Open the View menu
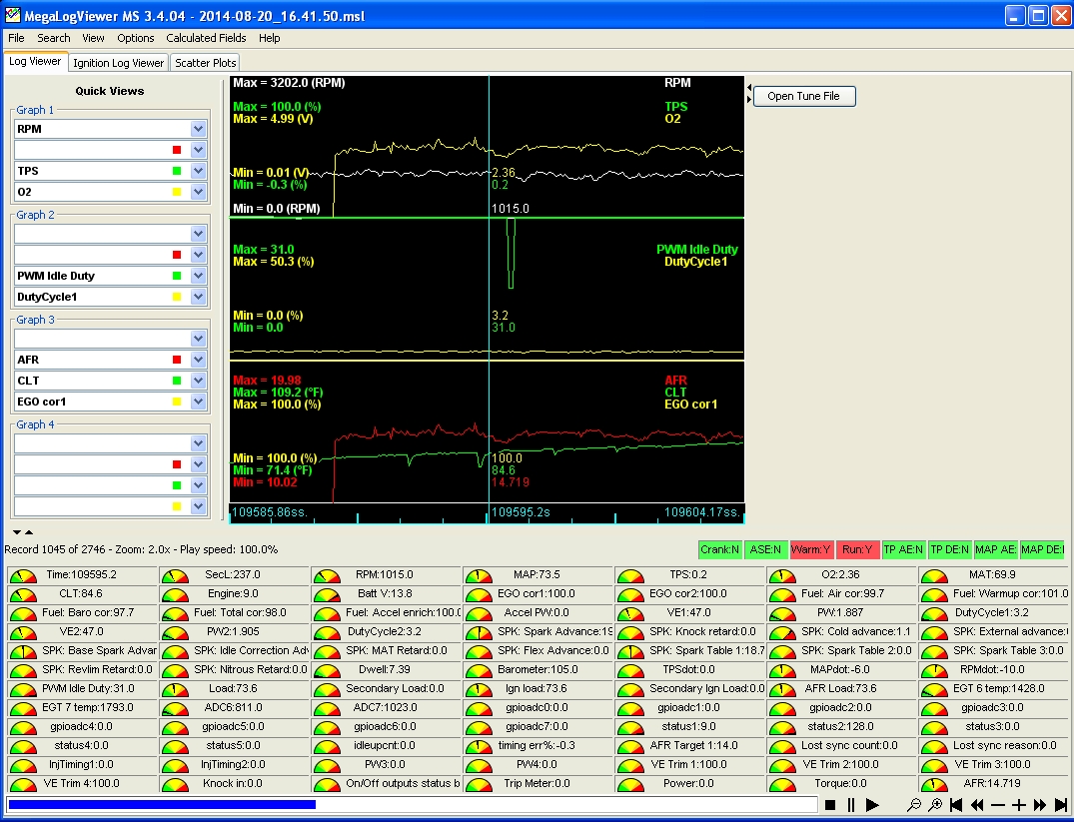The height and width of the screenshot is (822, 1074). coord(93,38)
